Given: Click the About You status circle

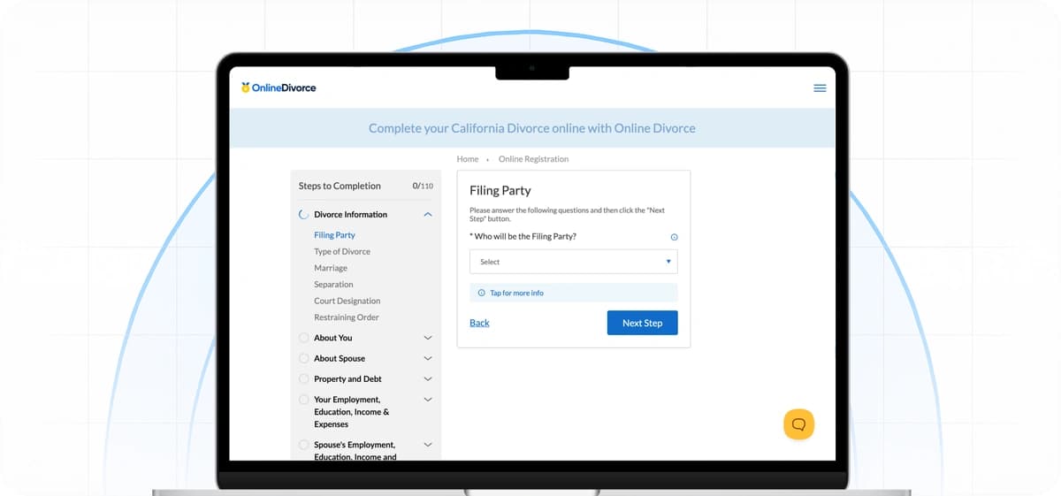Looking at the screenshot, I should pyautogui.click(x=304, y=338).
